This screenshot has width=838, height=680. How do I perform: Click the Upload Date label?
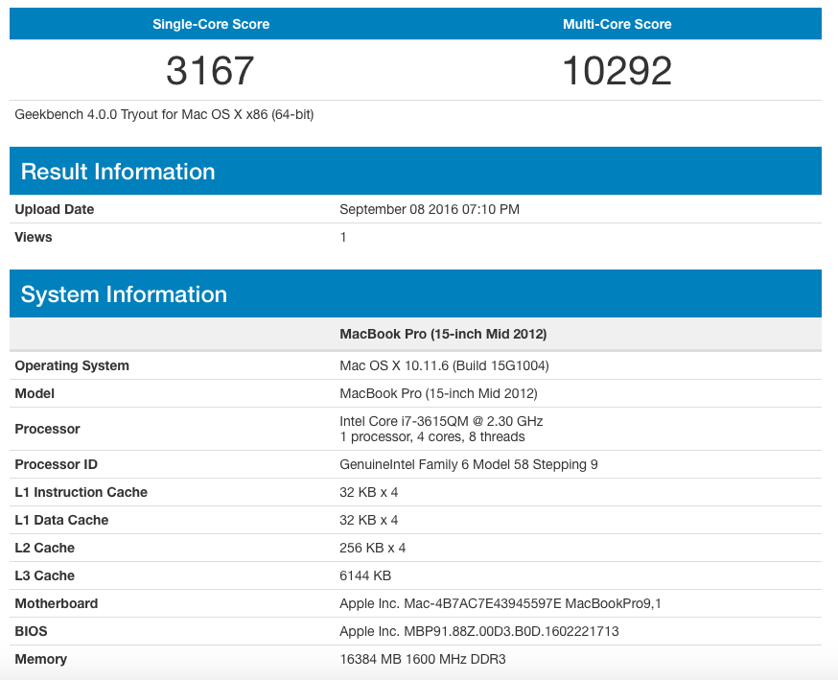pyautogui.click(x=55, y=209)
